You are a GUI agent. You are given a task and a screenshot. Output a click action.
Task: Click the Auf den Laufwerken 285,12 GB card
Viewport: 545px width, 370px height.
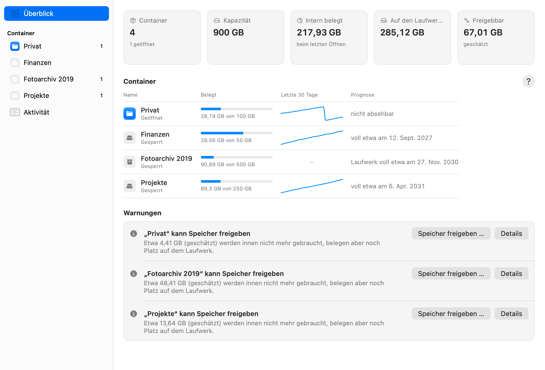pyautogui.click(x=412, y=38)
